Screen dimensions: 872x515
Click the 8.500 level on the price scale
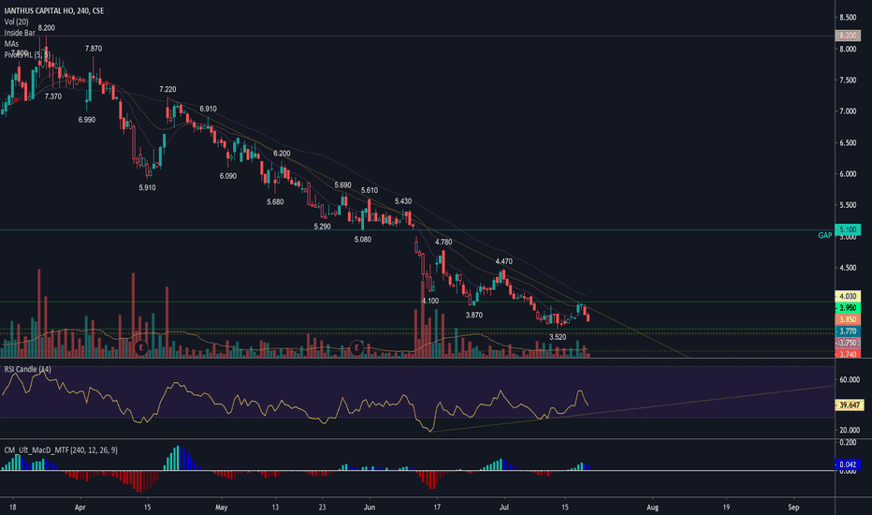click(x=848, y=18)
